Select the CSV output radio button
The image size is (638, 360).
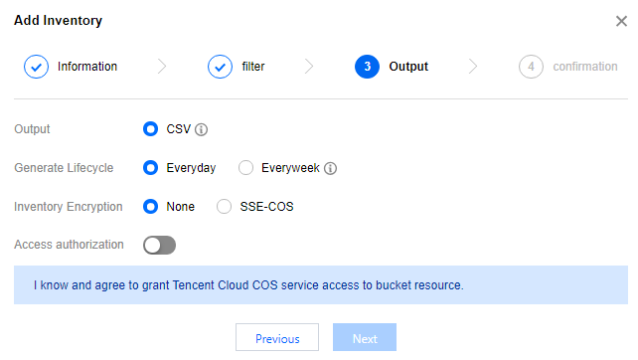(x=150, y=129)
